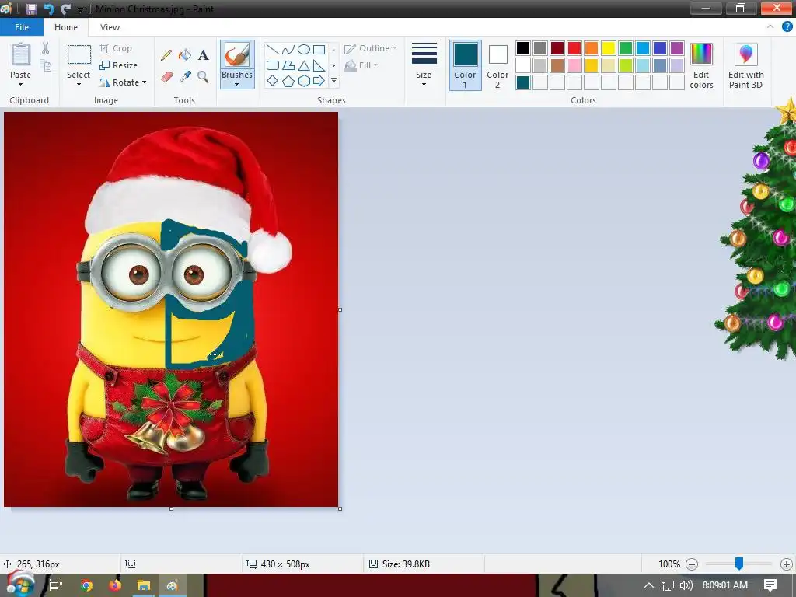This screenshot has width=796, height=597.
Task: Pick the green color swatch
Action: tap(626, 48)
